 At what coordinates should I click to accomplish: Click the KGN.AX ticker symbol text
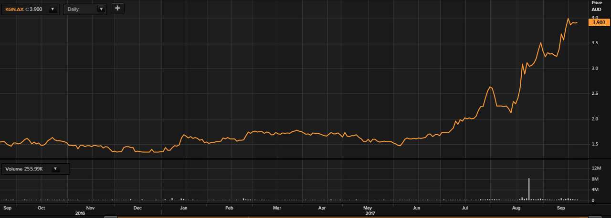(x=14, y=9)
